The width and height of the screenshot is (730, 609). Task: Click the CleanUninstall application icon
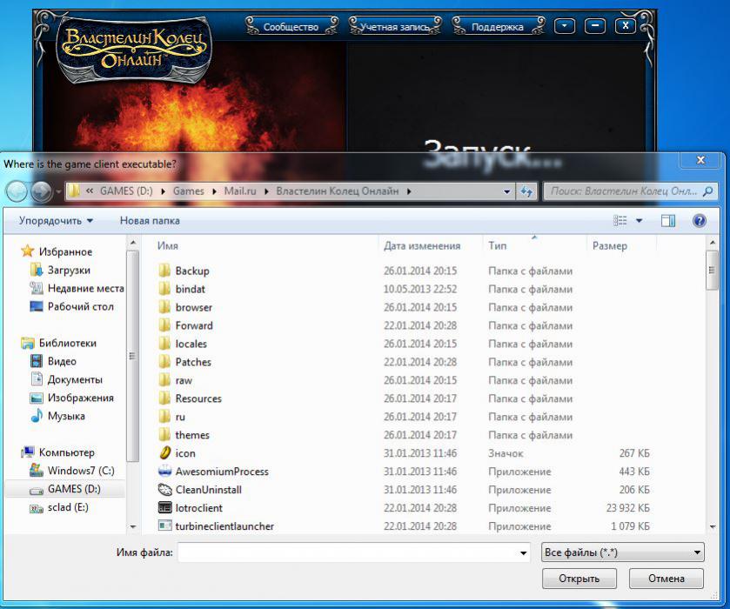pos(165,490)
